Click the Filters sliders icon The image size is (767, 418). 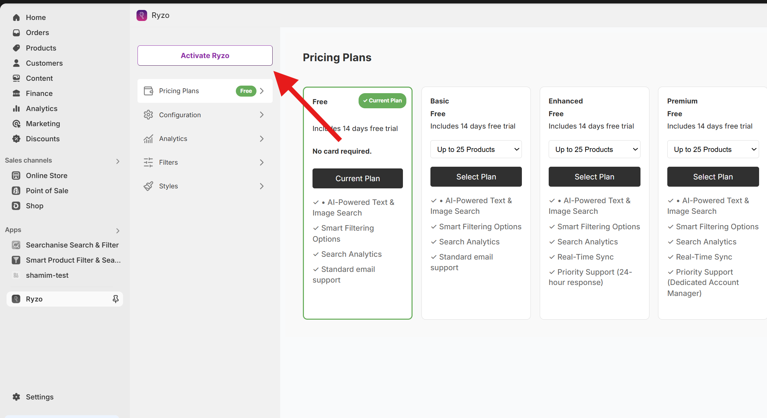tap(149, 162)
